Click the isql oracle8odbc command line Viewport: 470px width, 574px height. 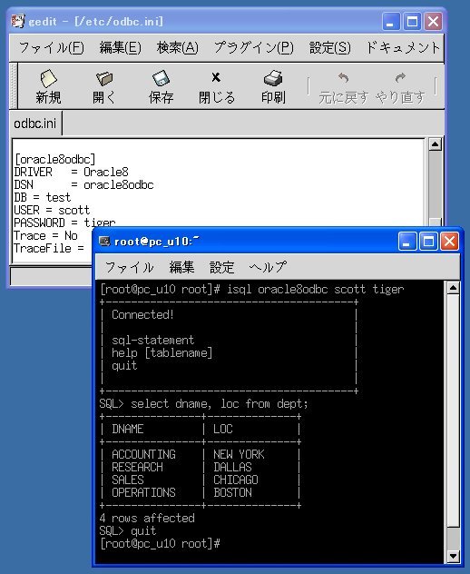(x=252, y=289)
